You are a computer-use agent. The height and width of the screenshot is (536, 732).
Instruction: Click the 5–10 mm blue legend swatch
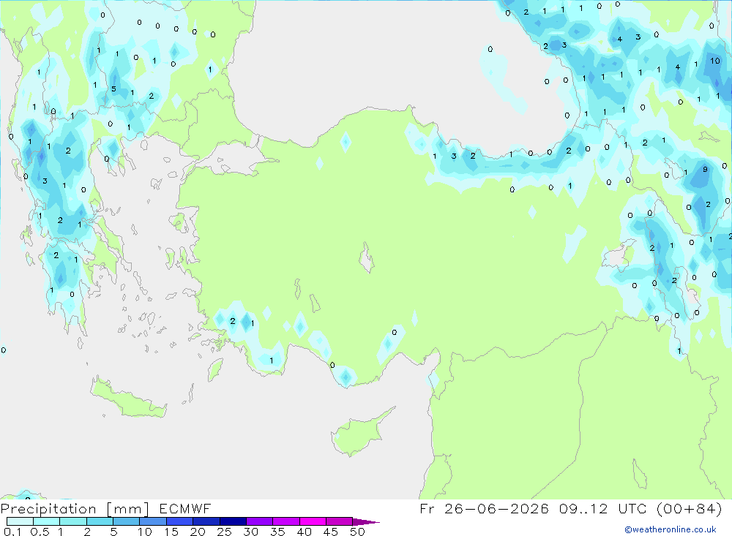(126, 521)
